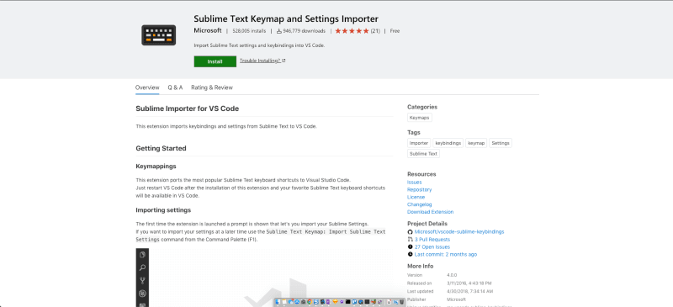Click the source control icon in preview image
This screenshot has width=673, height=307.
[142, 281]
